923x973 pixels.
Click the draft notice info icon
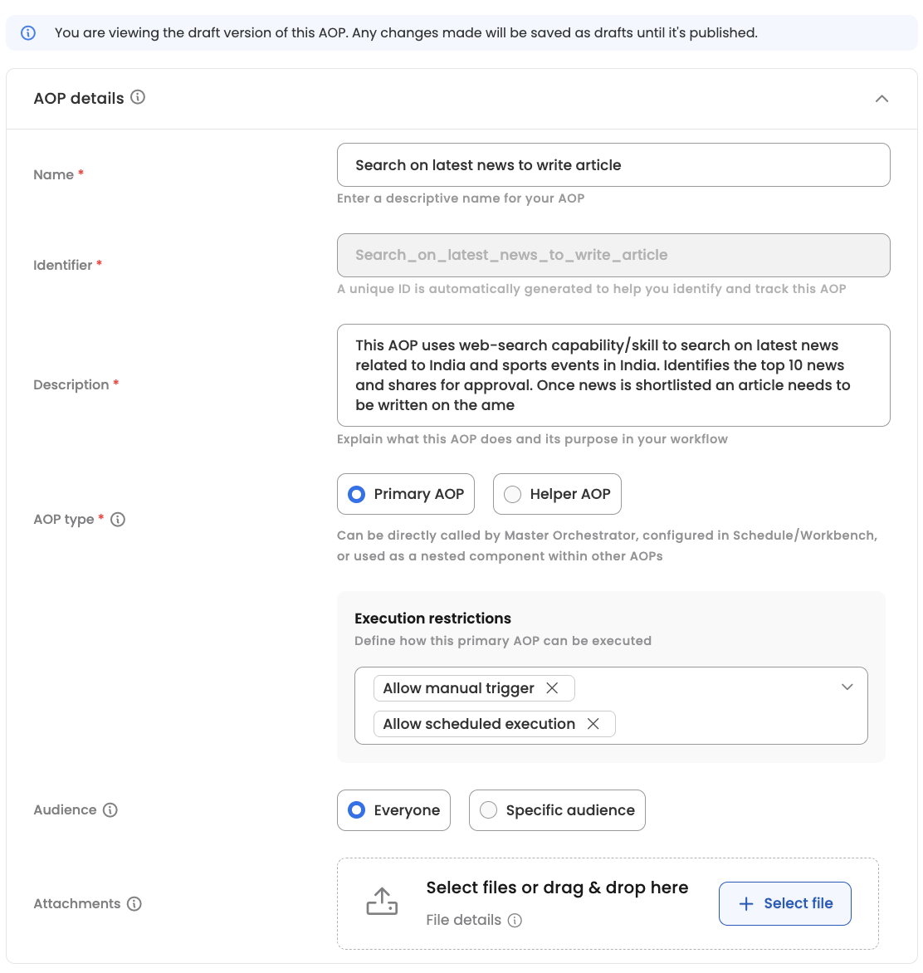click(x=28, y=33)
